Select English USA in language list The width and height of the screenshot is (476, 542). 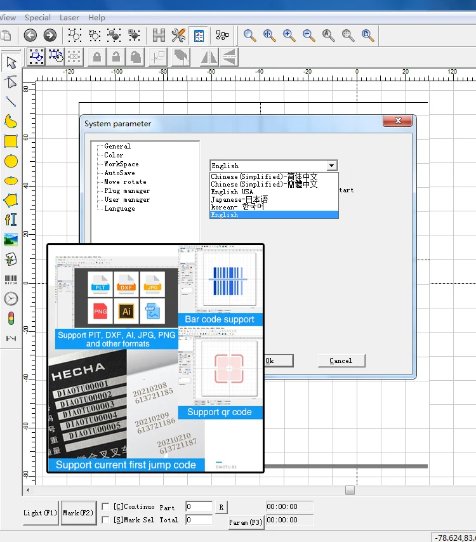(x=232, y=192)
